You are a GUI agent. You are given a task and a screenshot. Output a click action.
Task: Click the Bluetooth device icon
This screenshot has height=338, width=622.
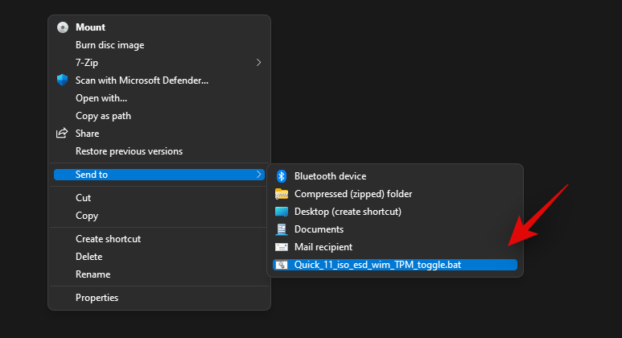click(282, 176)
